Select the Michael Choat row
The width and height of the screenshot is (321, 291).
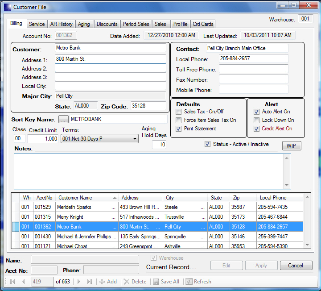click(157, 245)
